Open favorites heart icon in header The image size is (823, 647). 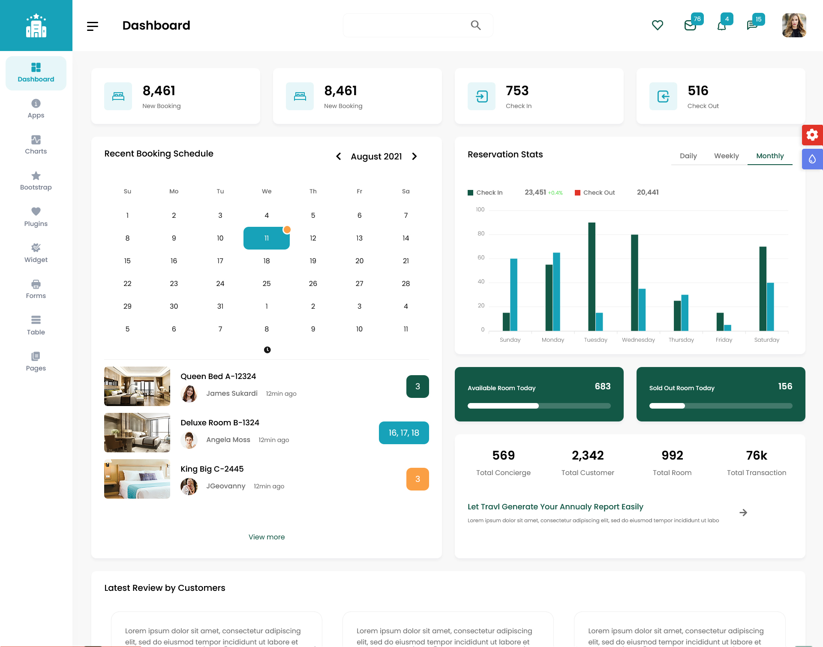(x=657, y=25)
